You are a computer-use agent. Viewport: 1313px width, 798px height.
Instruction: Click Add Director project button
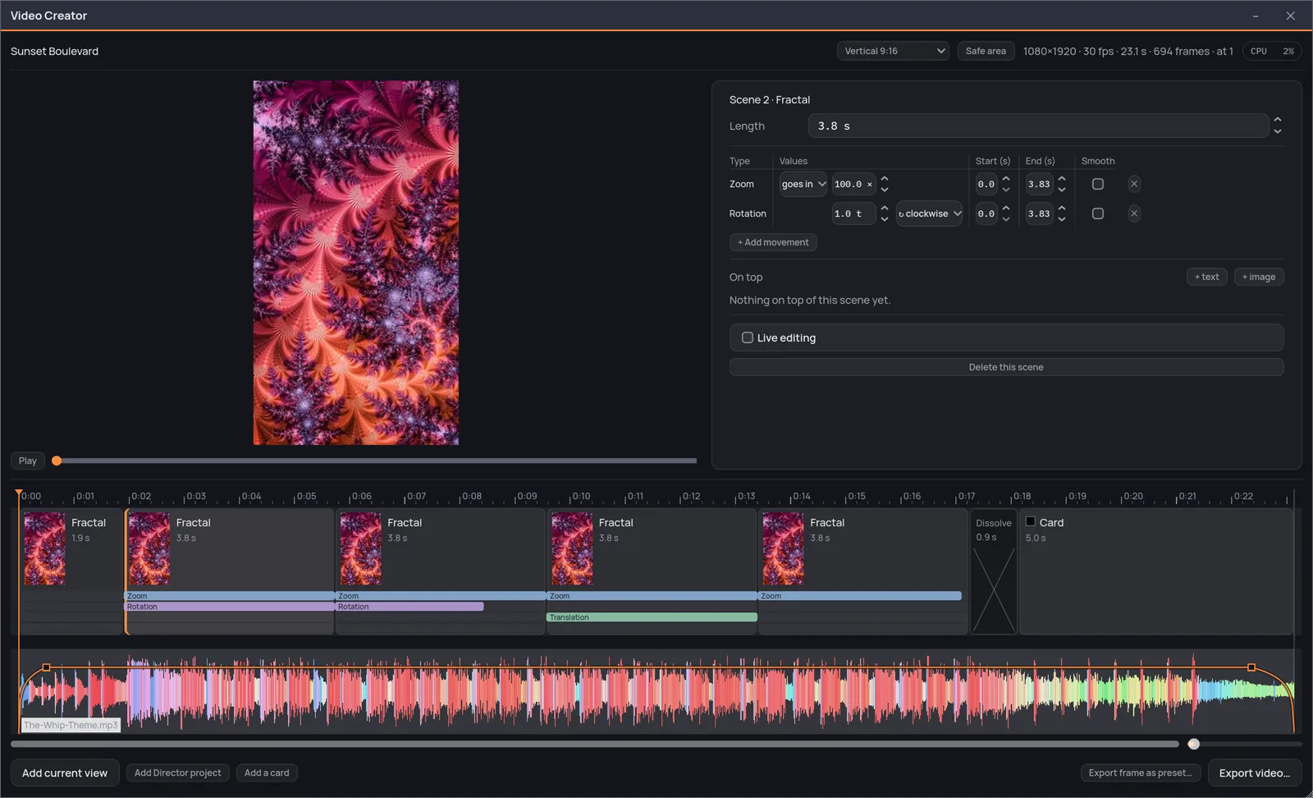178,773
